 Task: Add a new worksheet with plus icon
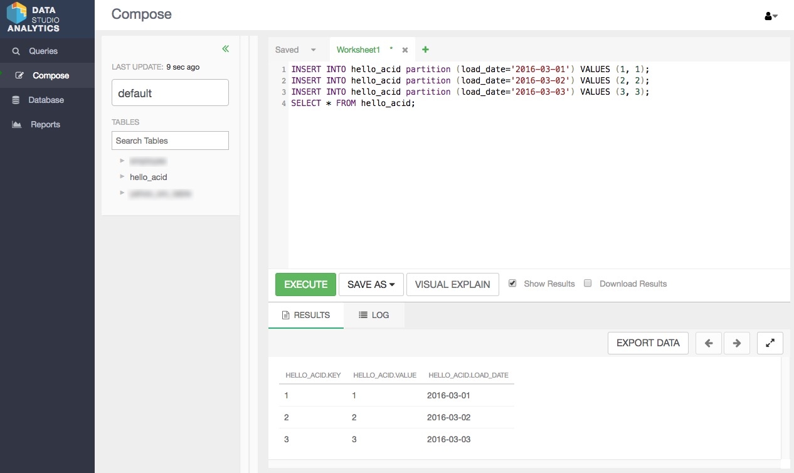(x=425, y=50)
